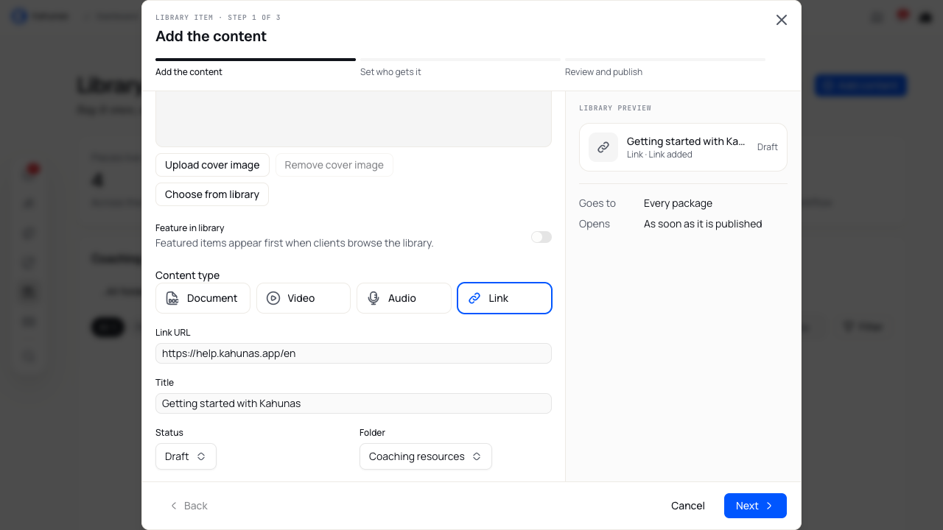
Task: Click the Choose from library button
Action: 212,194
